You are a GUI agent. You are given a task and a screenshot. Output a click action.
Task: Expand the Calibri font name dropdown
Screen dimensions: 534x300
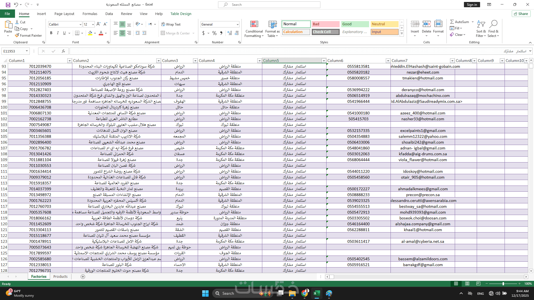(80, 24)
